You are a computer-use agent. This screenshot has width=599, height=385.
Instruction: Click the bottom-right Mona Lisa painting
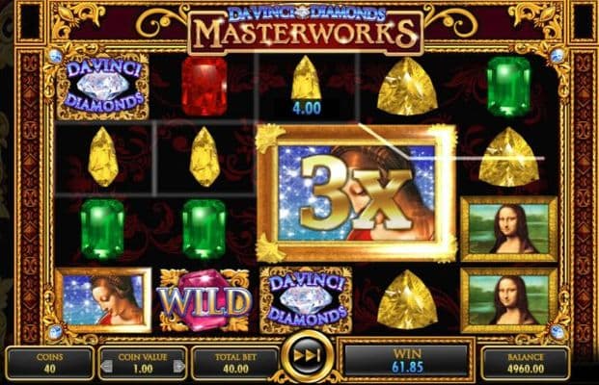[x=509, y=300]
